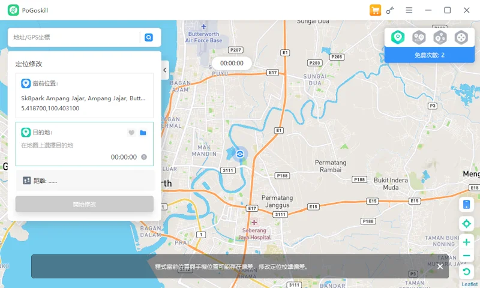Click the 00:00:00 timer pill on map
The height and width of the screenshot is (288, 480).
232,64
